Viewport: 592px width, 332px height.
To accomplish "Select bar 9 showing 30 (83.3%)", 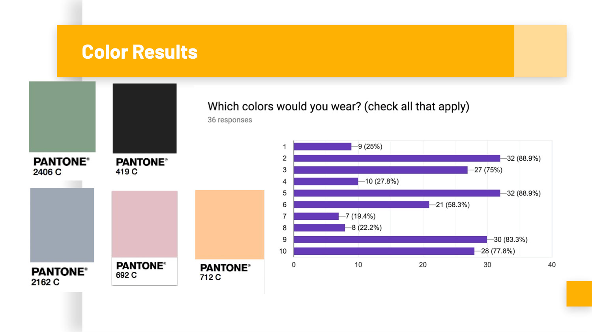I will [390, 239].
